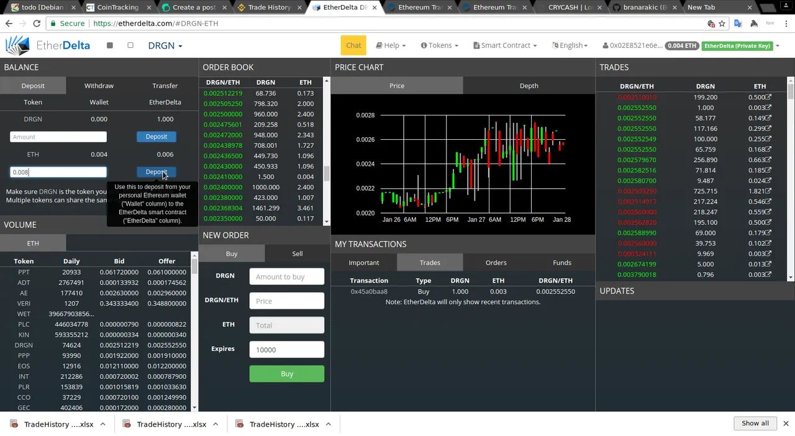Expand options for third TradeHistory download
The image size is (795, 436).
point(328,424)
